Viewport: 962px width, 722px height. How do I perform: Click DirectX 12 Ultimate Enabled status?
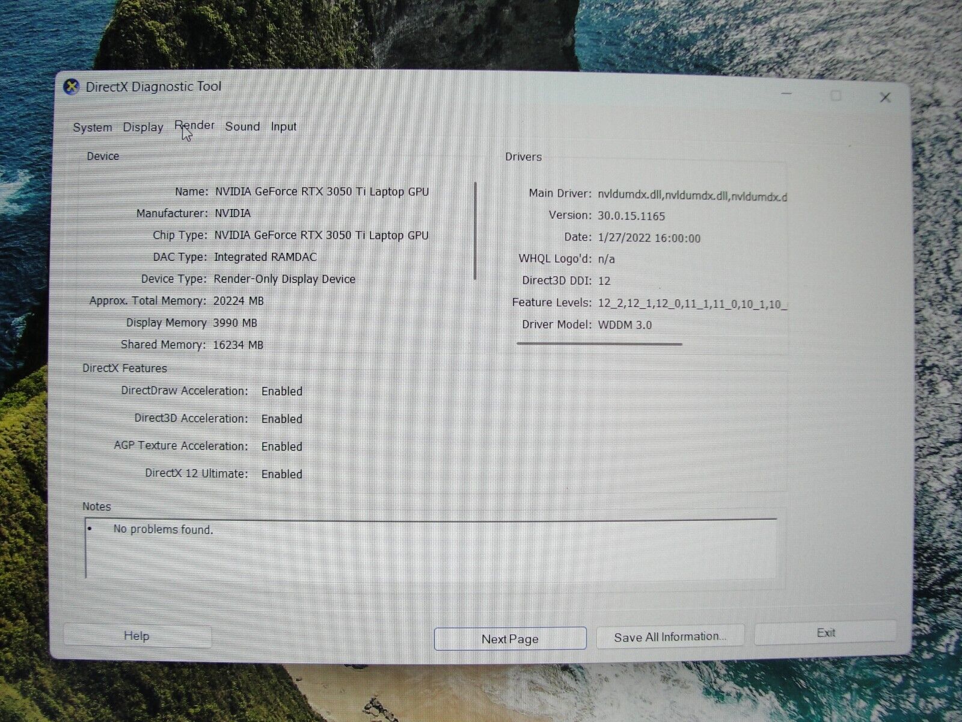pyautogui.click(x=282, y=474)
